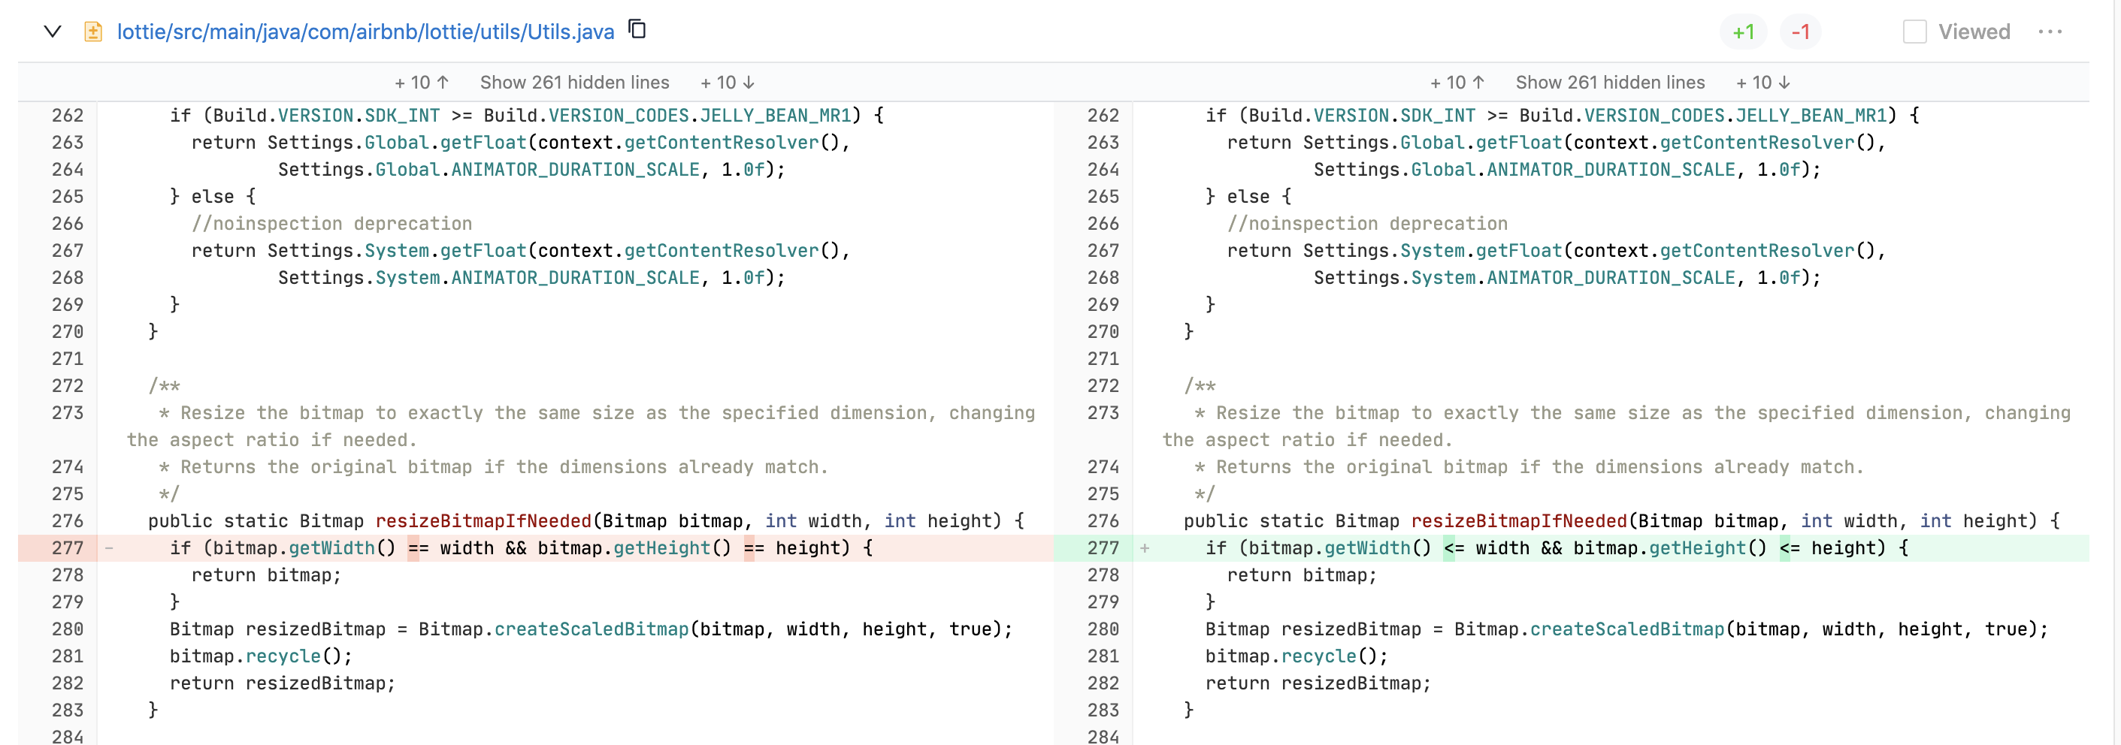Image resolution: width=2121 pixels, height=745 pixels.
Task: Show 261 hidden lines on the left pane
Action: (574, 81)
